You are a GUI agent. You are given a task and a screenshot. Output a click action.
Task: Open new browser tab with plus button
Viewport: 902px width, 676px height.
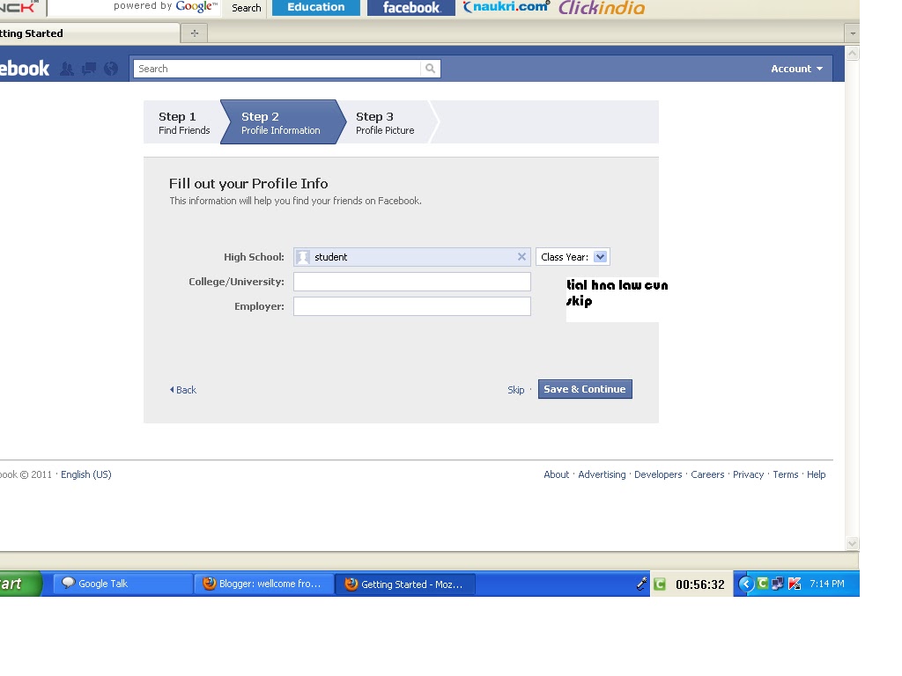[195, 33]
